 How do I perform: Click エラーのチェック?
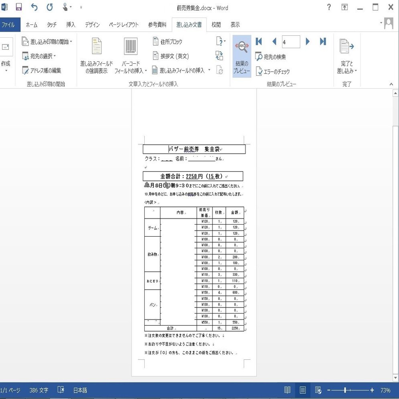pyautogui.click(x=273, y=71)
